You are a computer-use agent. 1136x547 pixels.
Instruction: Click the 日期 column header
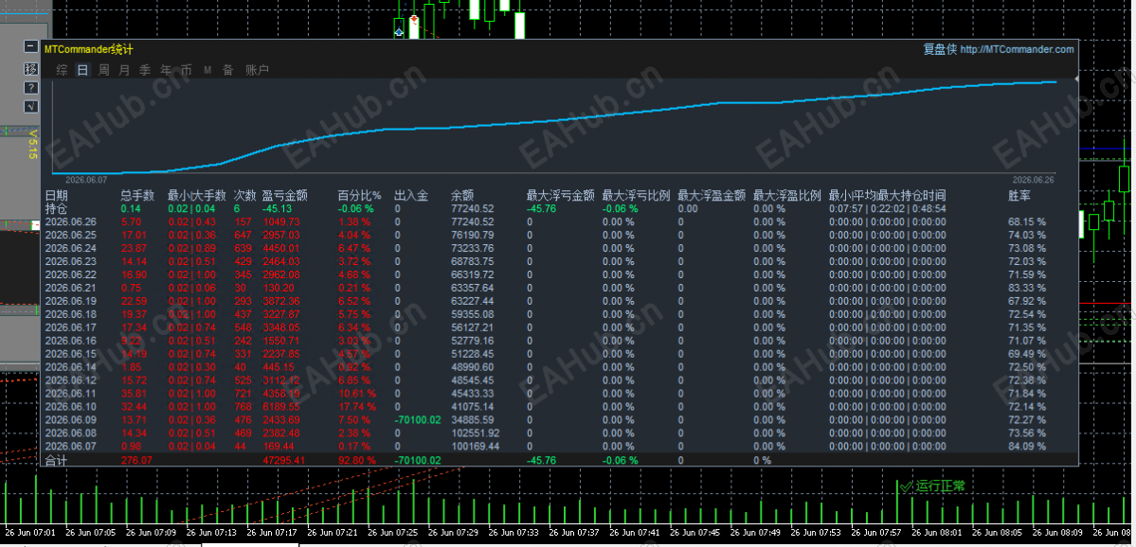coord(57,195)
